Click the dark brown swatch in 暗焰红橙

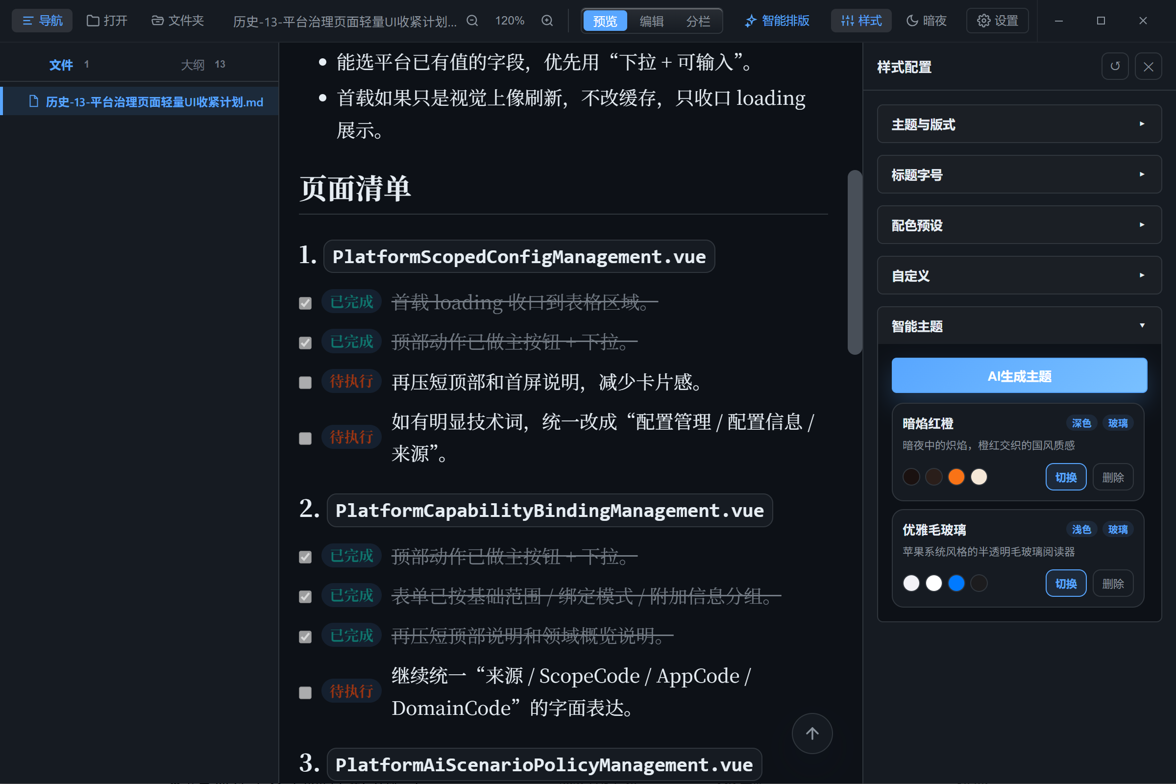click(933, 476)
